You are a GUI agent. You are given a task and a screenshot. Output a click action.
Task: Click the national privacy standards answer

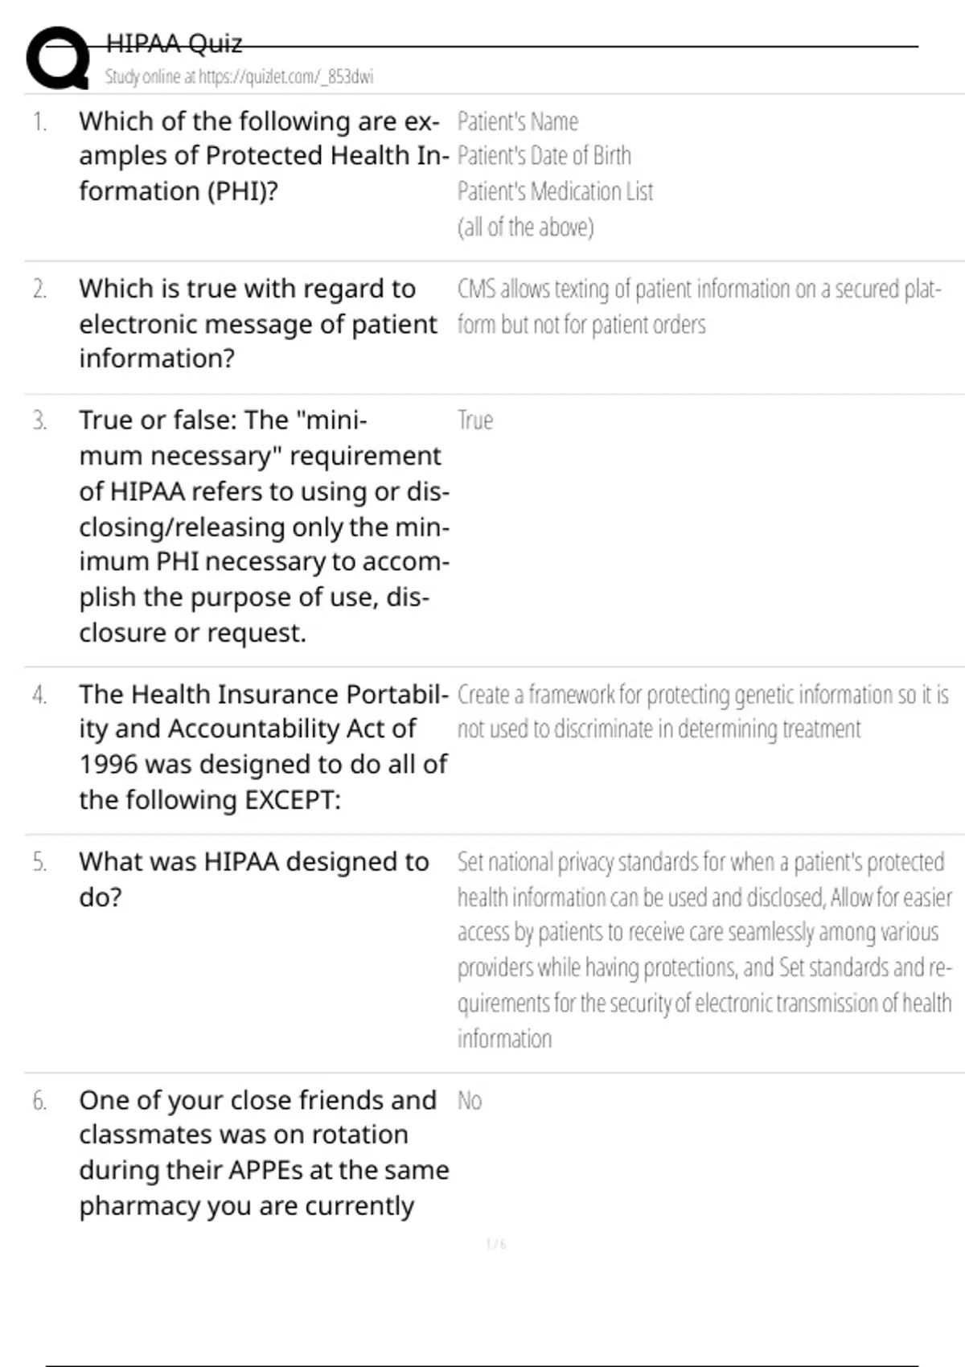(704, 950)
